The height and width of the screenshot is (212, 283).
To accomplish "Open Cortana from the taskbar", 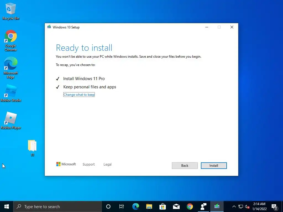I will tap(108, 206).
